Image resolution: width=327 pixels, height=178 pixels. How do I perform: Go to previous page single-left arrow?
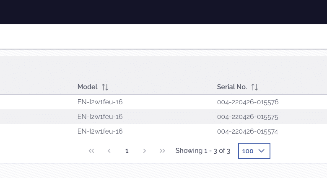point(109,151)
